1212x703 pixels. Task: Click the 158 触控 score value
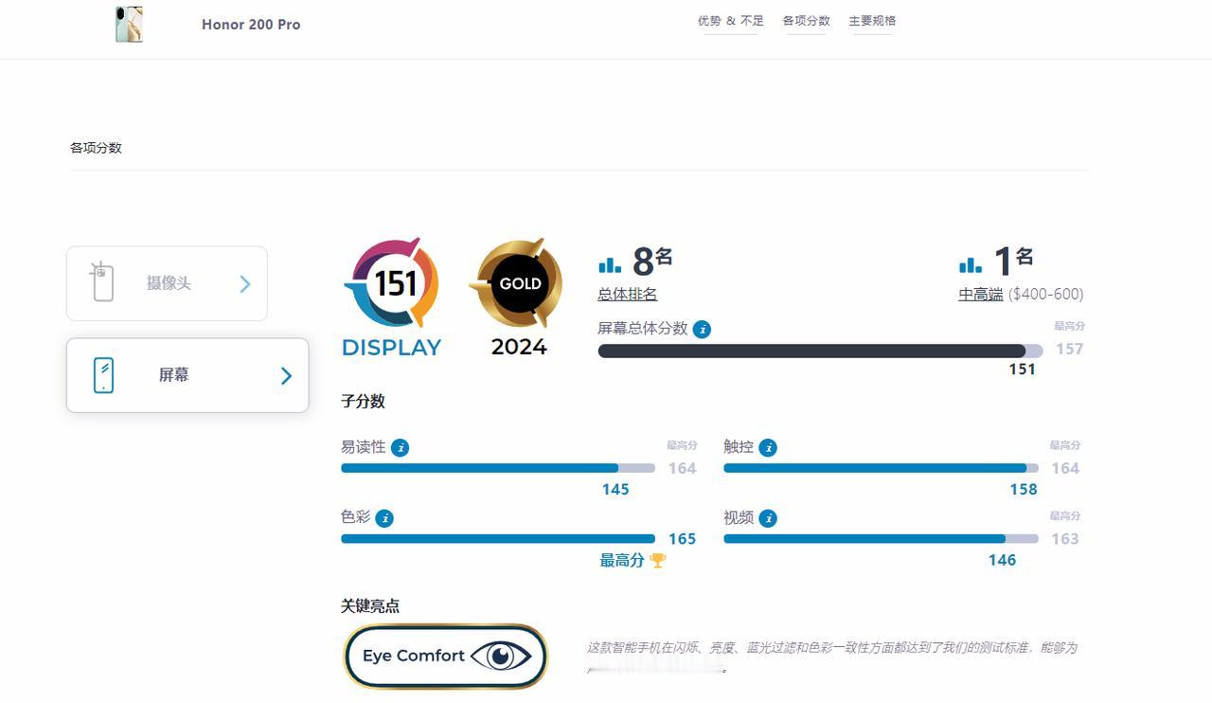click(x=1024, y=489)
